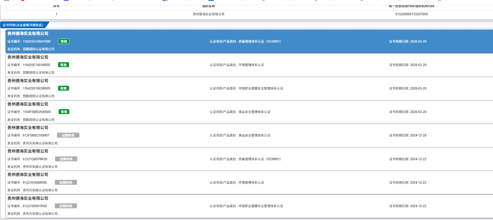Open certificate number 1164FSMS2500004
493x220 pixels.
tap(37, 112)
